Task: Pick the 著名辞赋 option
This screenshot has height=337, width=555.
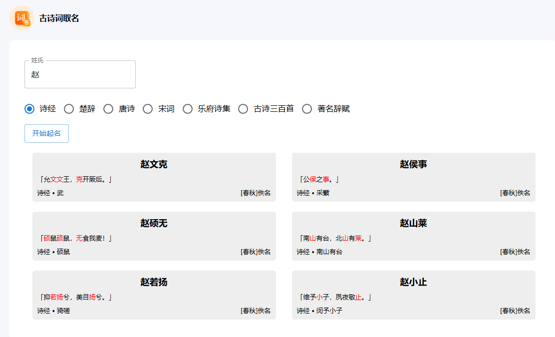Action: click(307, 108)
